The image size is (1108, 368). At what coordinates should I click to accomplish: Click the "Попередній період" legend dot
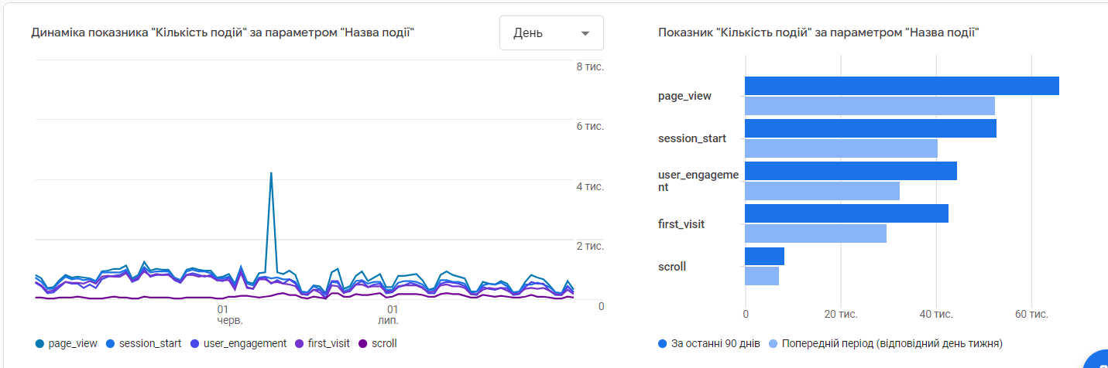(774, 343)
